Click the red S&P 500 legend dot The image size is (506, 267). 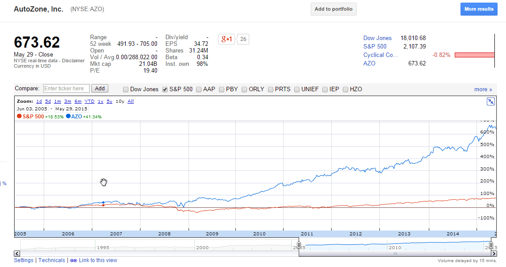coord(19,116)
